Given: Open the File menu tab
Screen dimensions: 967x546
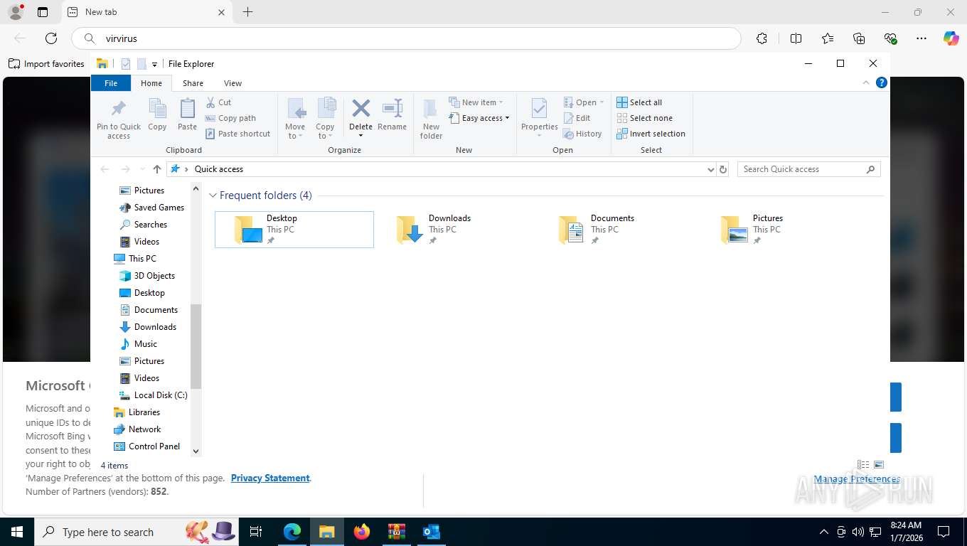Looking at the screenshot, I should click(x=111, y=83).
